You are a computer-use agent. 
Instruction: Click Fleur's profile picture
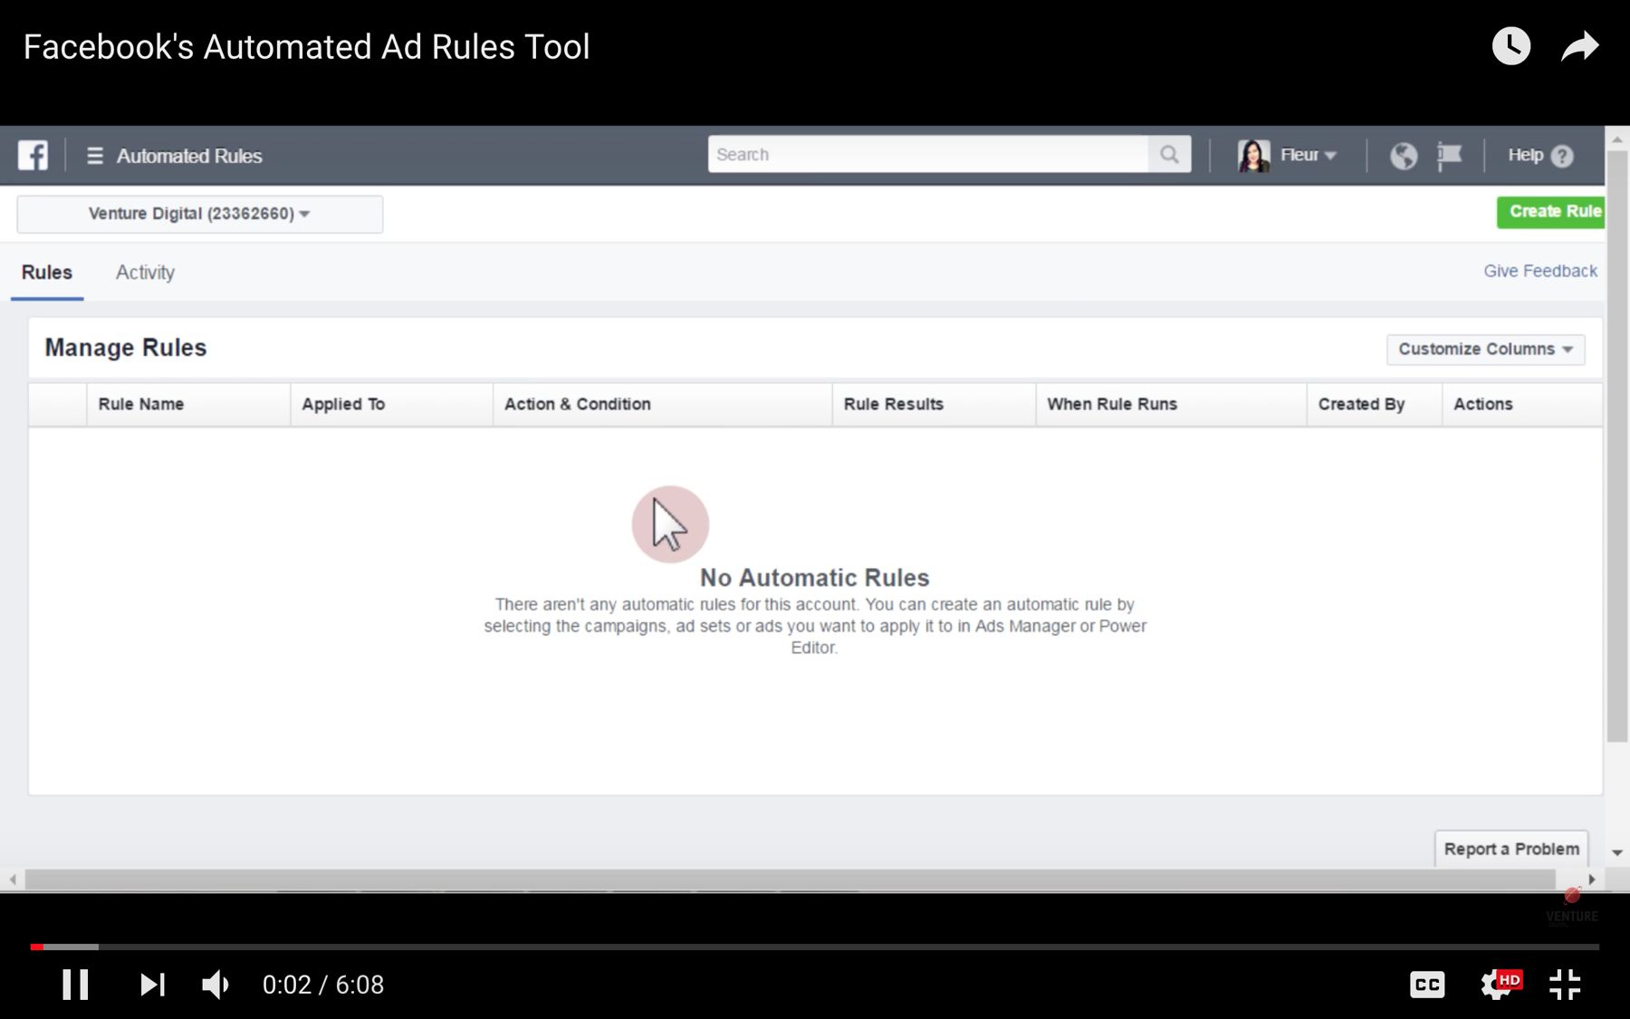[x=1254, y=156]
